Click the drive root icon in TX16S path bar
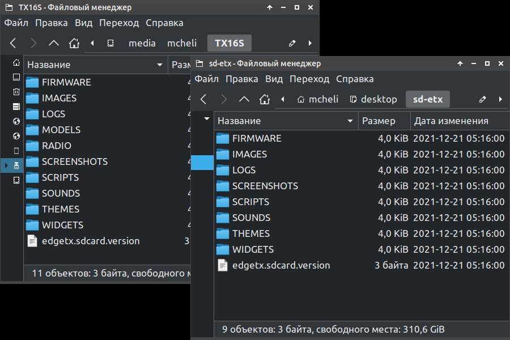This screenshot has height=340, width=510. 110,43
